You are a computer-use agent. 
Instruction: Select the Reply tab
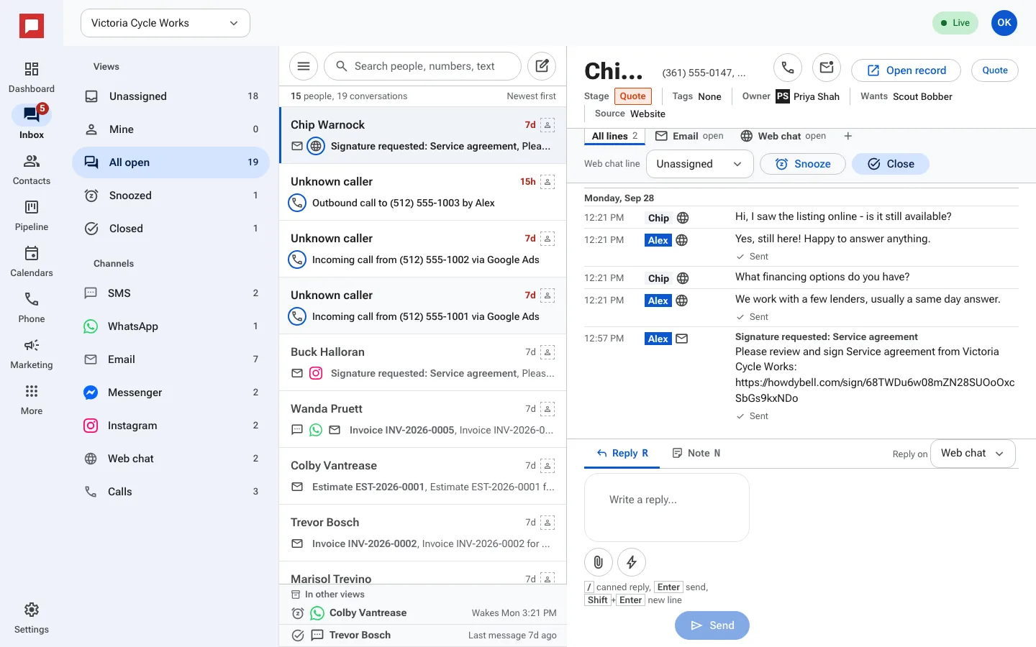click(x=622, y=454)
